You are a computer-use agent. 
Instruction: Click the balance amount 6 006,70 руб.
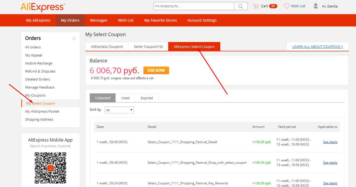click(x=114, y=71)
